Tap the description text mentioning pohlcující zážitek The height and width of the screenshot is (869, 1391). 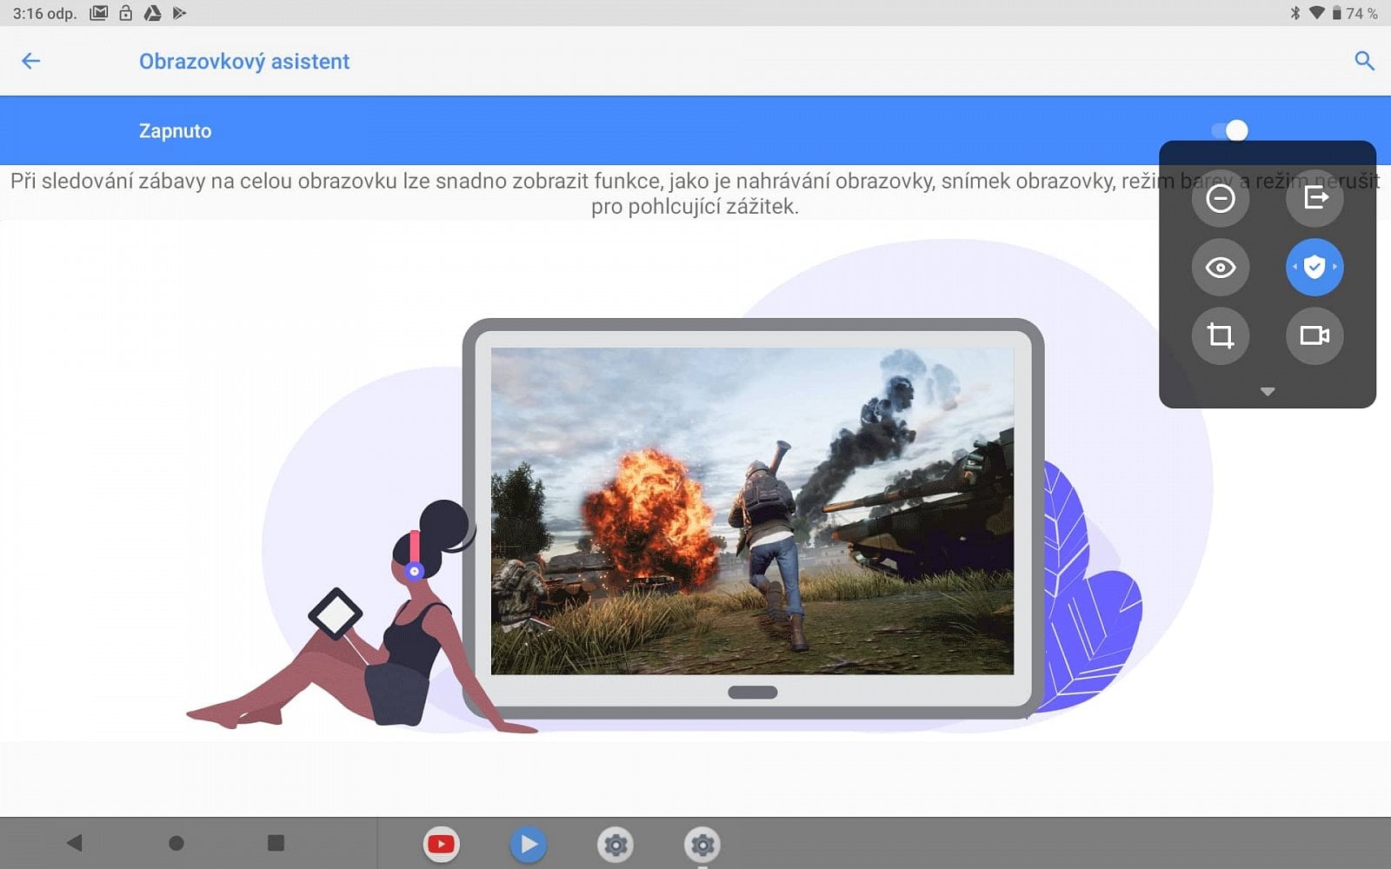point(695,194)
